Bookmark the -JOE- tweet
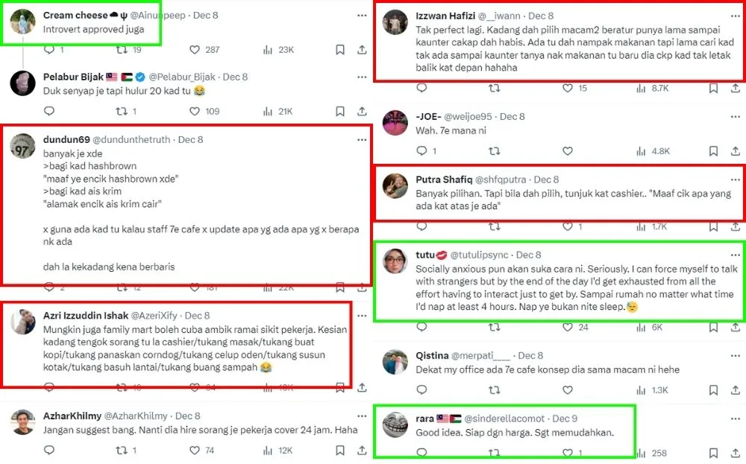 coord(713,150)
